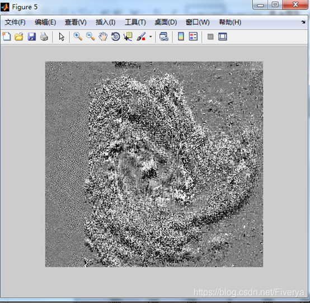Hide plot tools using the toolbar icon
The width and height of the screenshot is (310, 303).
click(210, 37)
